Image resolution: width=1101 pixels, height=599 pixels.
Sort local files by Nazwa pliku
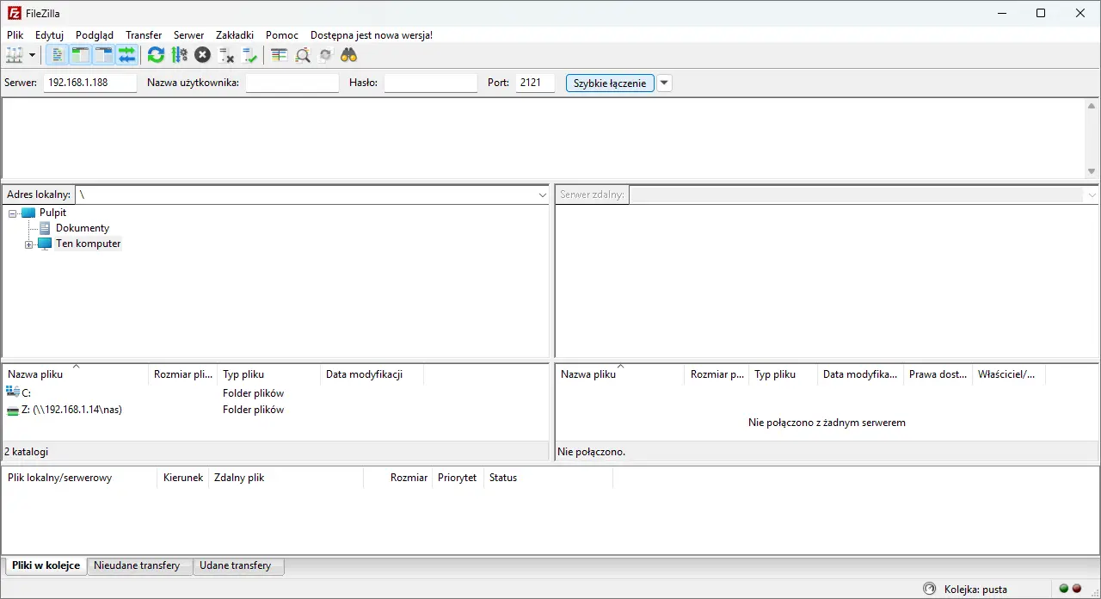(x=76, y=374)
